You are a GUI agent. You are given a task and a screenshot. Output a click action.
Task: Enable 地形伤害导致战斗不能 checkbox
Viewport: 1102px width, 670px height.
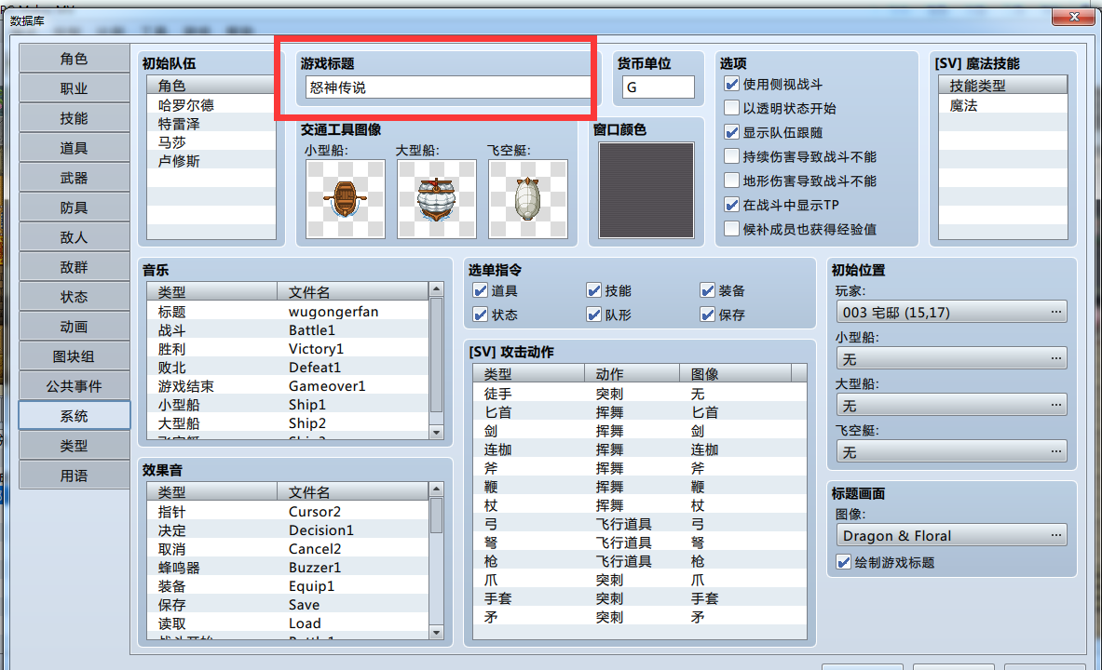(731, 181)
